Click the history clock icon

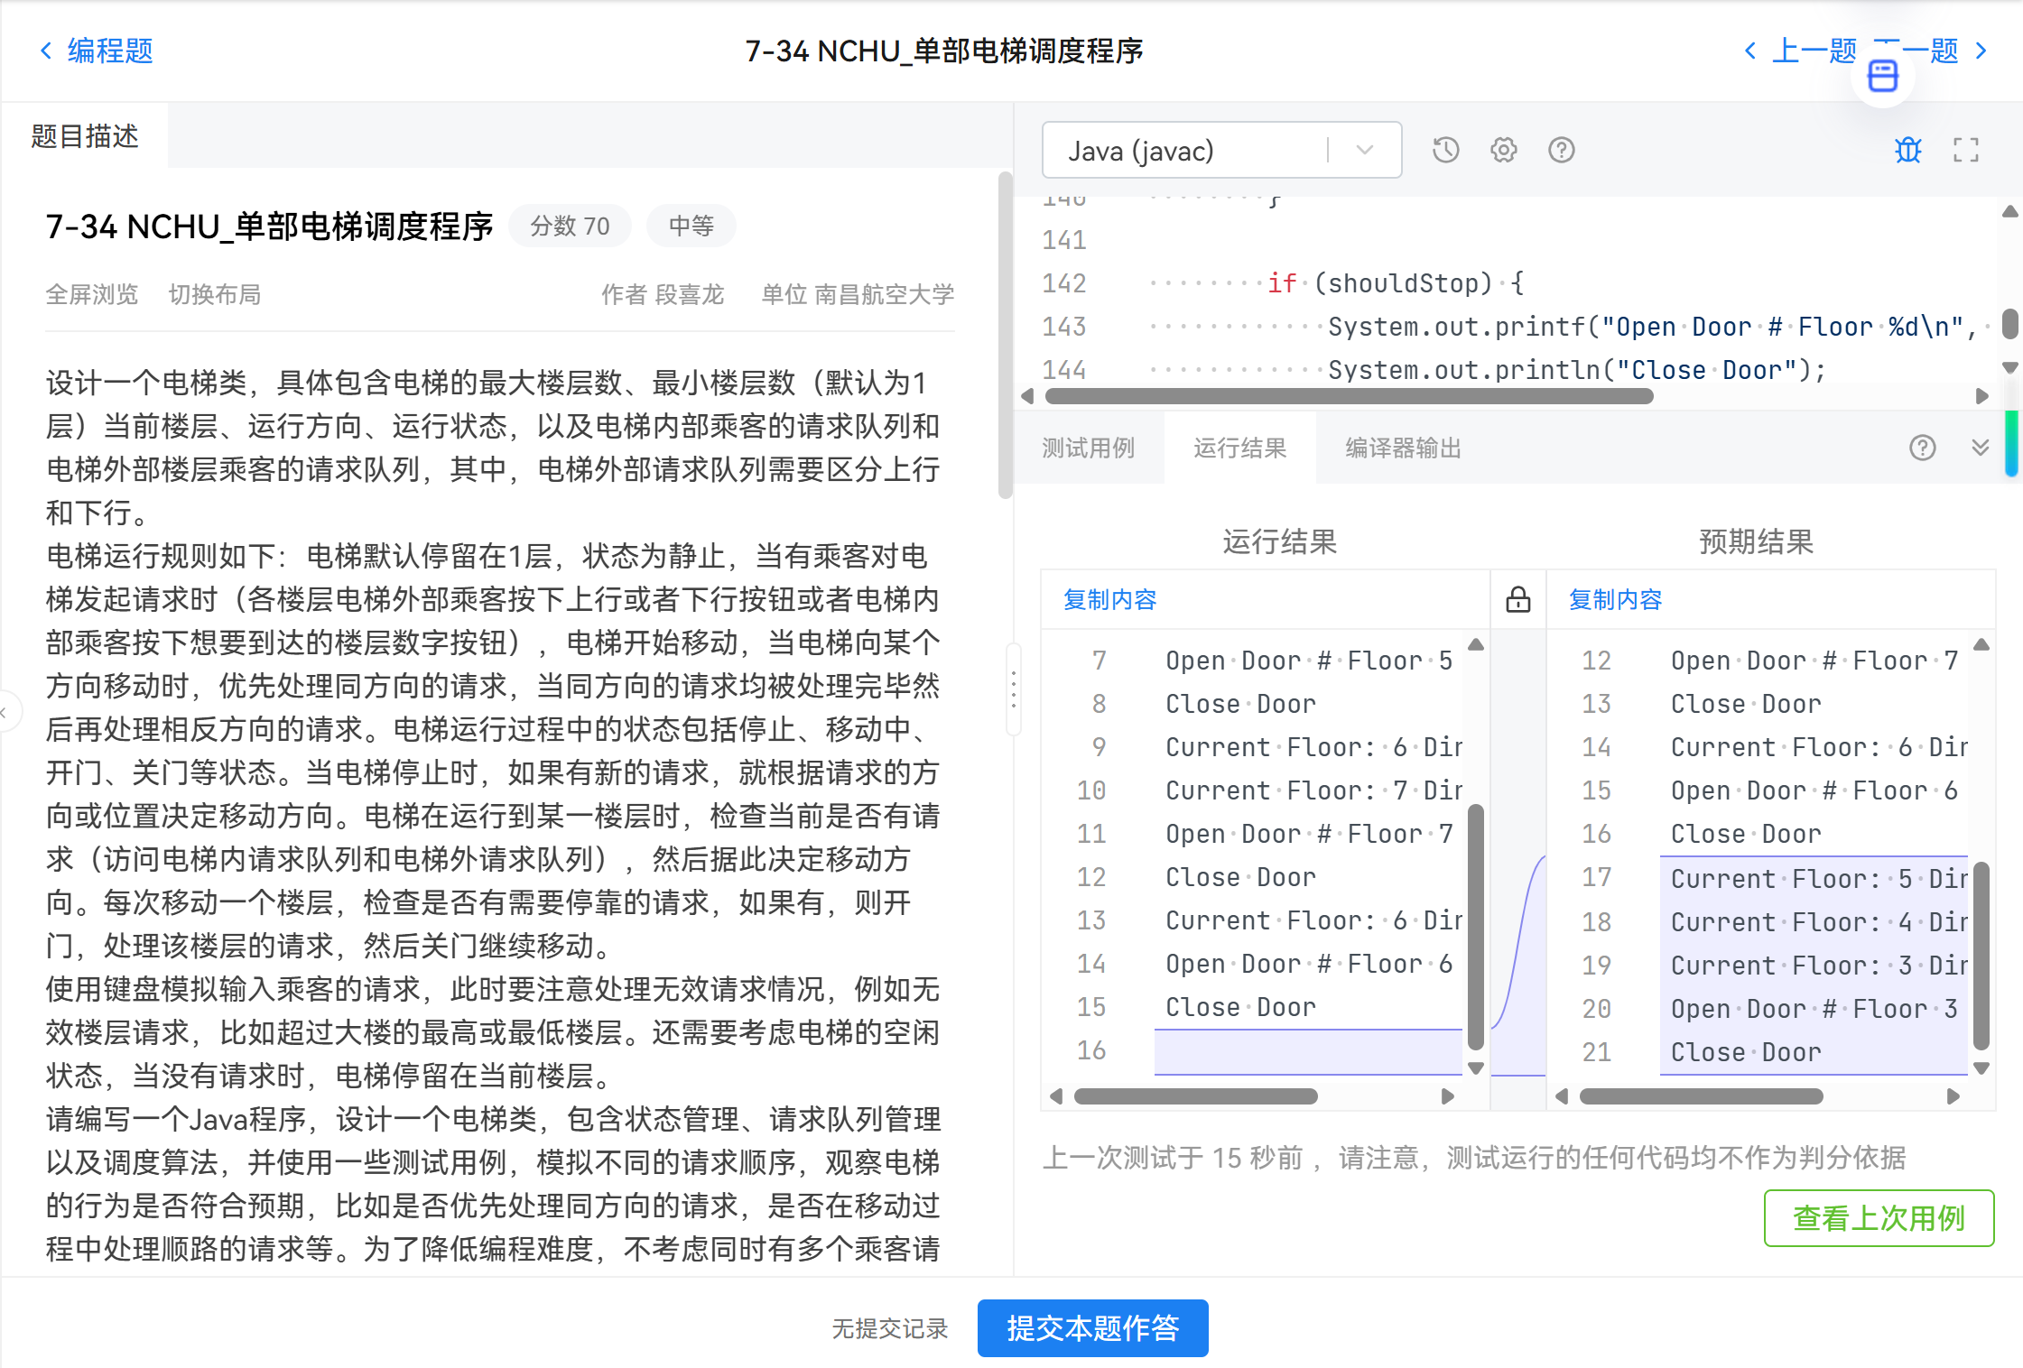[1445, 150]
